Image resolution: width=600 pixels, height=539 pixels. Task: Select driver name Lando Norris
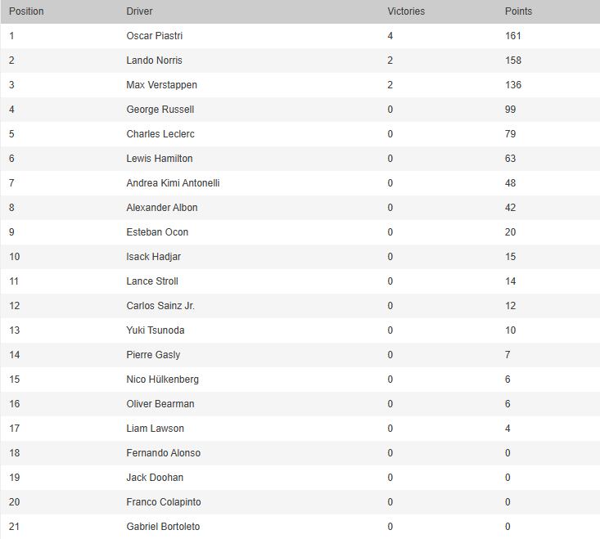pyautogui.click(x=154, y=61)
